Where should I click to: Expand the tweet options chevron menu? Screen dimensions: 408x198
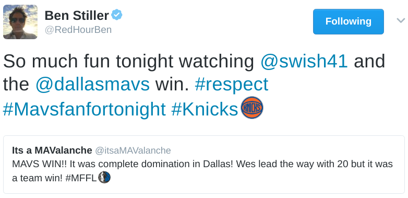(401, 20)
